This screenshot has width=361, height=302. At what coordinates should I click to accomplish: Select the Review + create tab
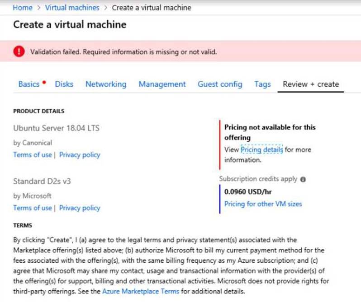pyautogui.click(x=311, y=84)
